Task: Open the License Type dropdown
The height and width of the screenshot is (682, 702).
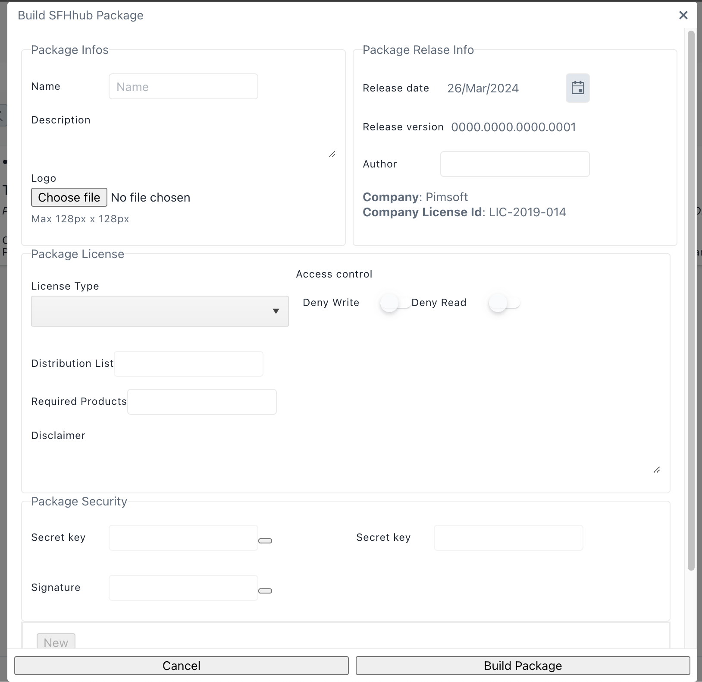Action: pyautogui.click(x=160, y=311)
